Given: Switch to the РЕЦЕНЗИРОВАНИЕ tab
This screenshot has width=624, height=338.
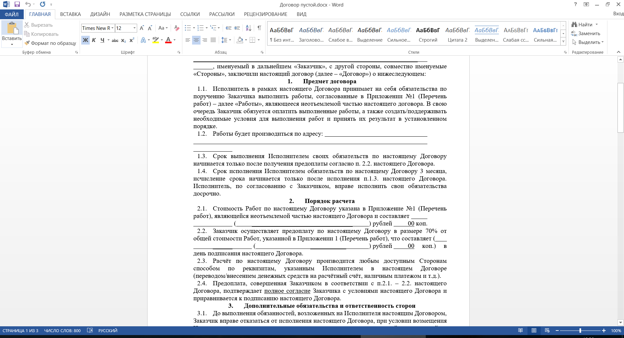Looking at the screenshot, I should pyautogui.click(x=266, y=14).
